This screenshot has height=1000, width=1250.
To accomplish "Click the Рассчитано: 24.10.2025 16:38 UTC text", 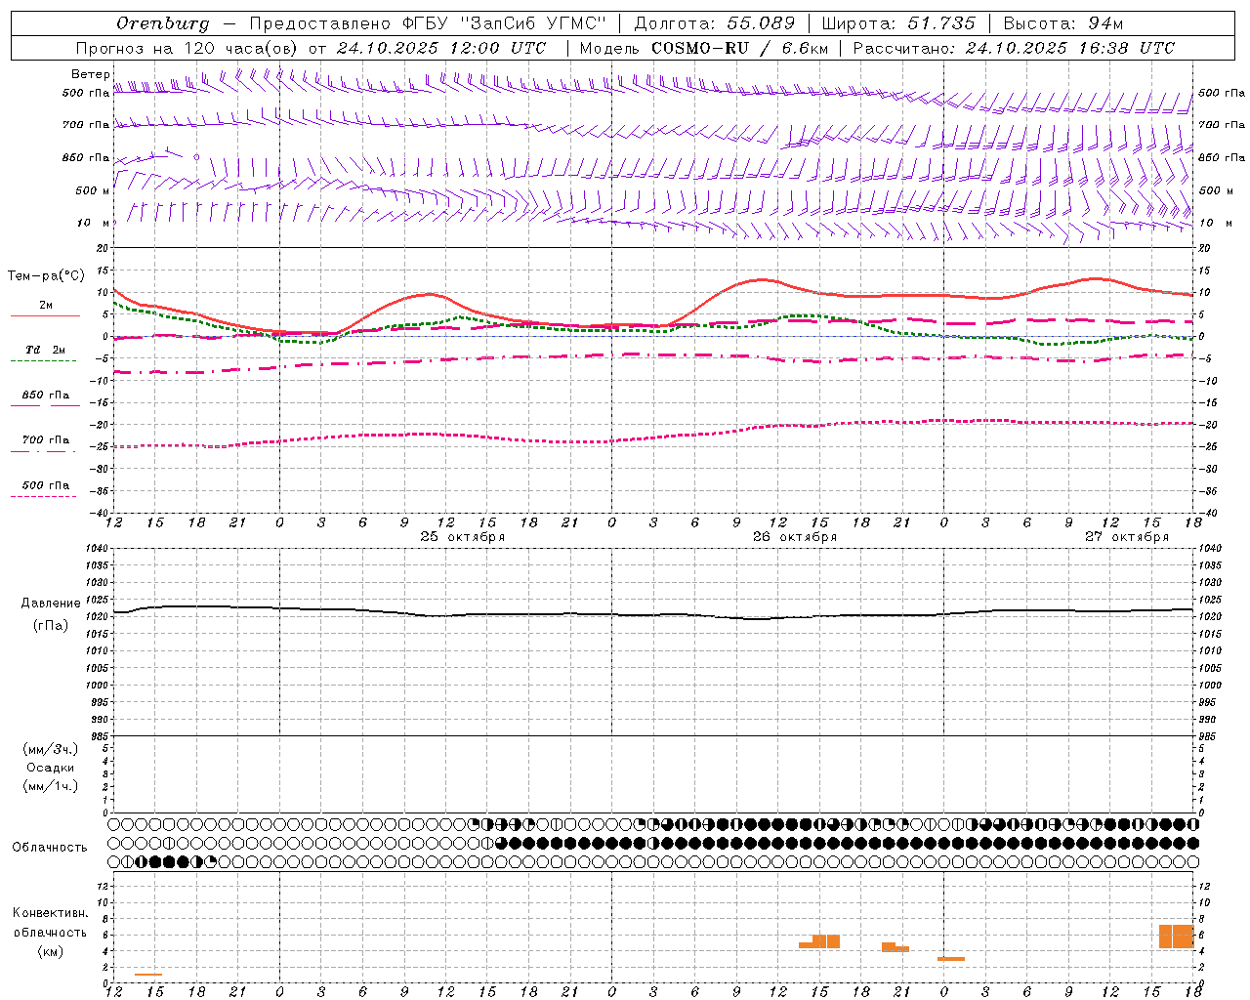I will (1014, 48).
